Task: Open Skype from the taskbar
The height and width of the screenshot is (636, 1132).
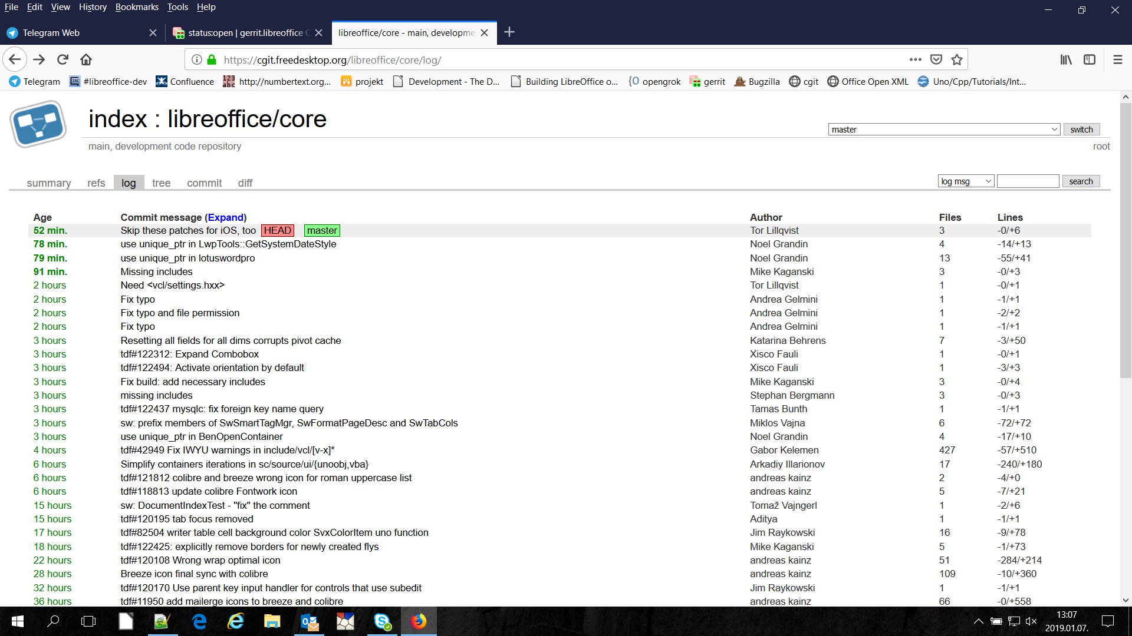Action: pos(382,621)
